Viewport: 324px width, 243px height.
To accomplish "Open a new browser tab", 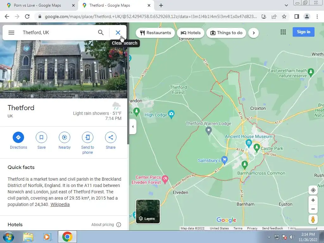I will click(161, 5).
